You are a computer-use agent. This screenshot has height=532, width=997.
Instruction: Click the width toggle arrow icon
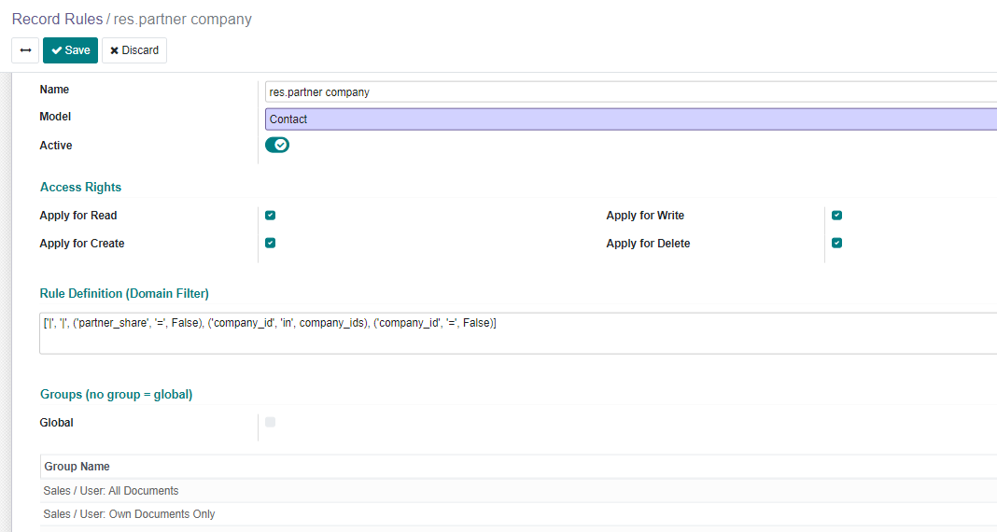(25, 50)
